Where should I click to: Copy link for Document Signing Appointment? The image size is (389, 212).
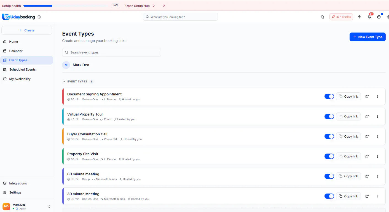tap(348, 96)
